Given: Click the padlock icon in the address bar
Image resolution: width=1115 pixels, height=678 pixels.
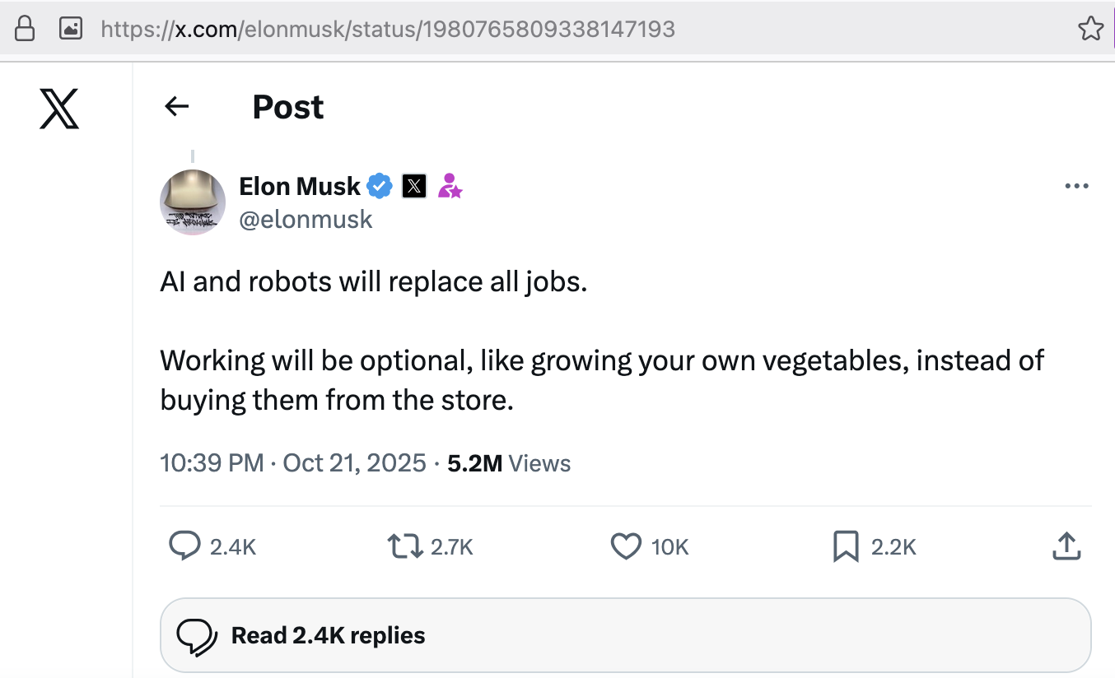Looking at the screenshot, I should tap(24, 28).
